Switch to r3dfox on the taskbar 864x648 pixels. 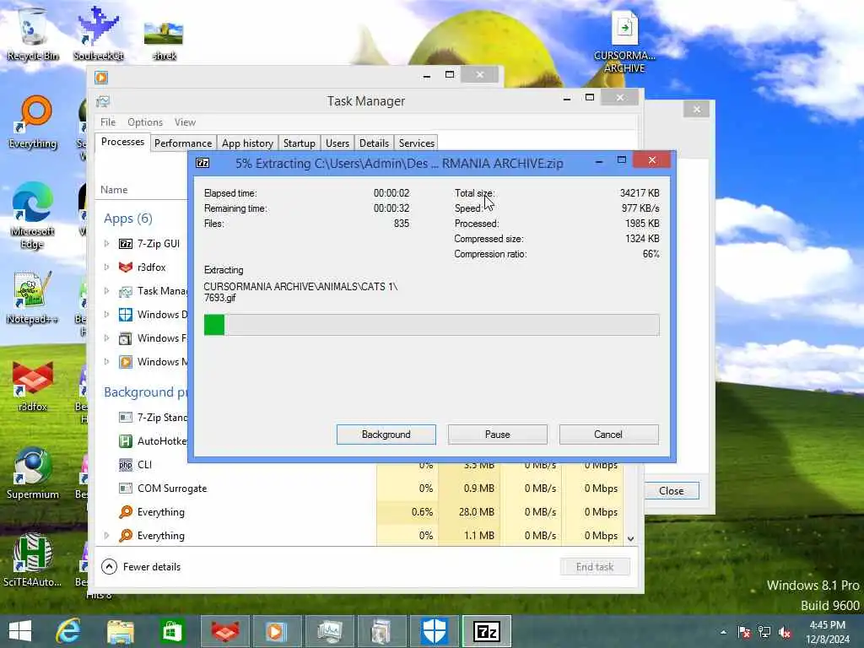[224, 631]
